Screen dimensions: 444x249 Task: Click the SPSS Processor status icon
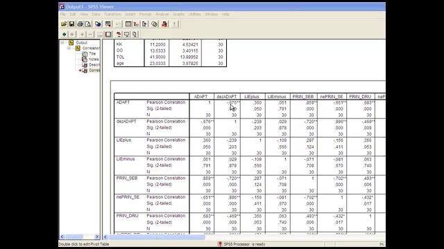click(x=220, y=244)
